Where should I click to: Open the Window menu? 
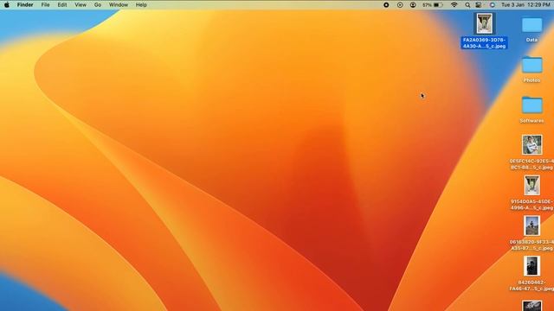[119, 5]
